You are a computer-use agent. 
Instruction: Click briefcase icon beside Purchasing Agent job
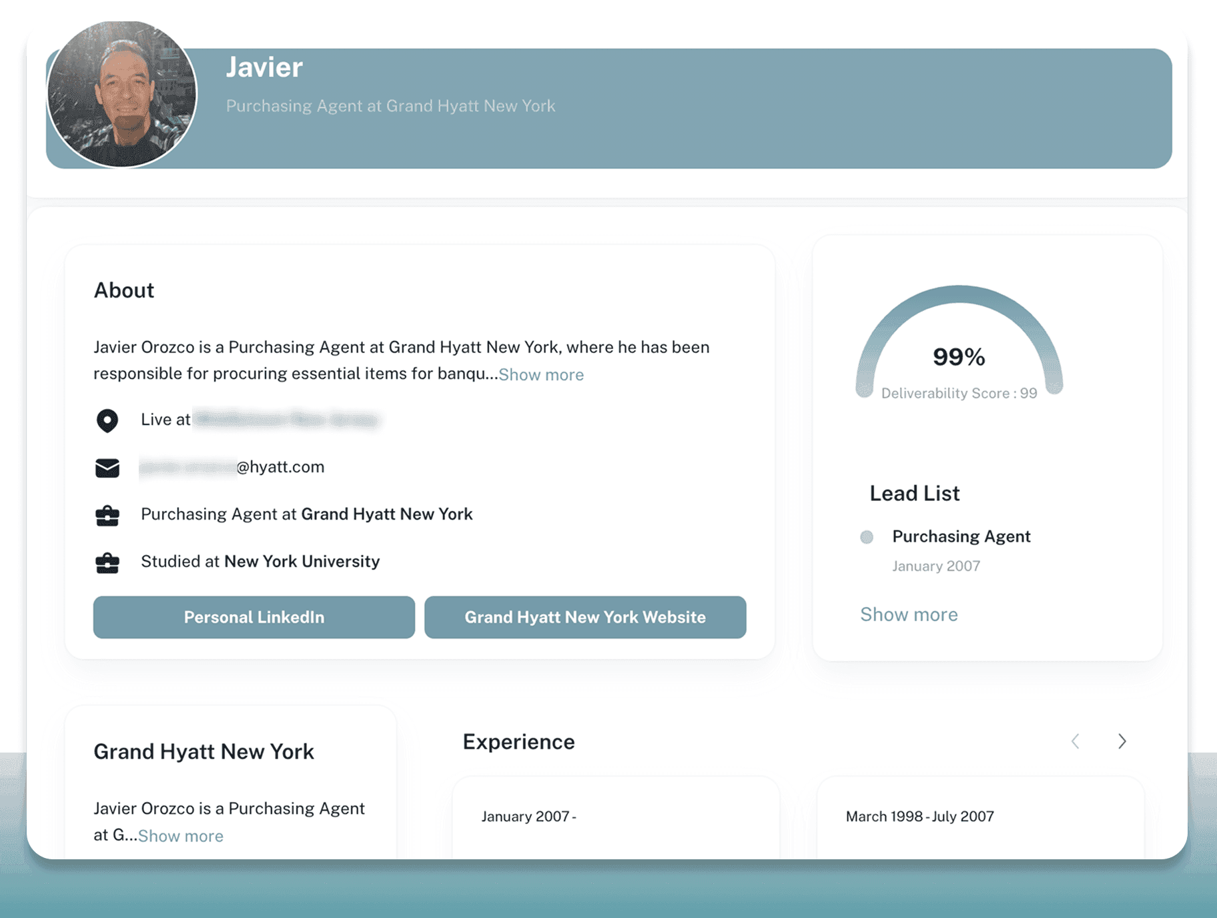pyautogui.click(x=107, y=515)
